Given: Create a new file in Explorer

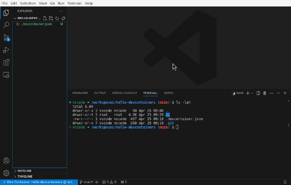Looking at the screenshot, I should tap(45, 18).
